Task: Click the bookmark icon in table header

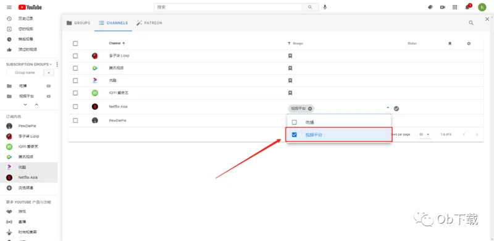Action: (x=450, y=43)
